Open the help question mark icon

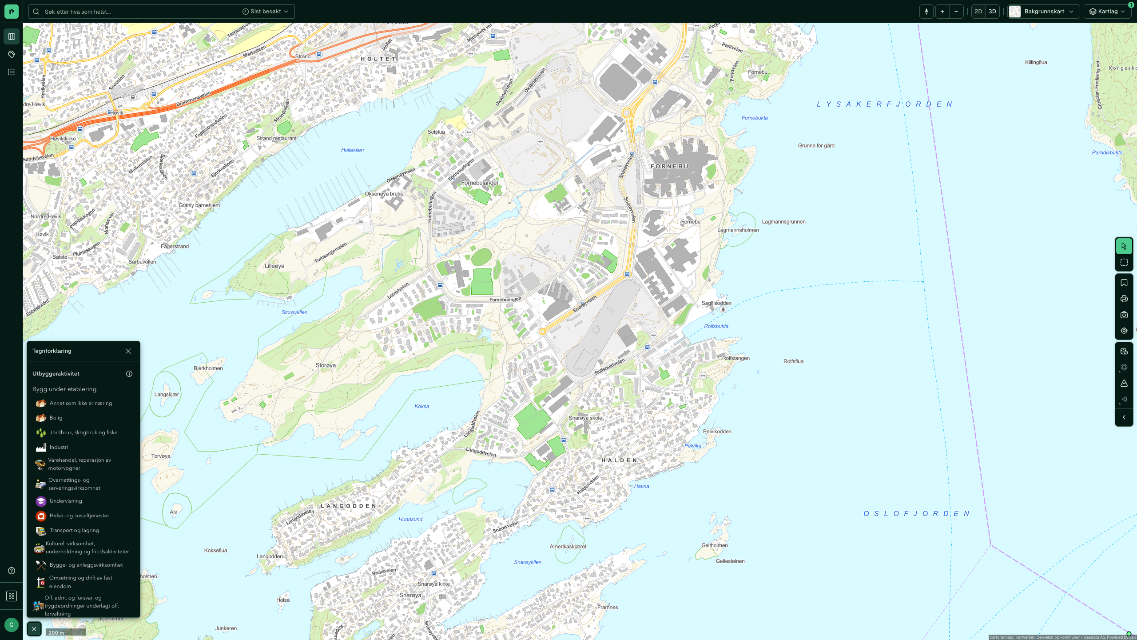[x=12, y=571]
